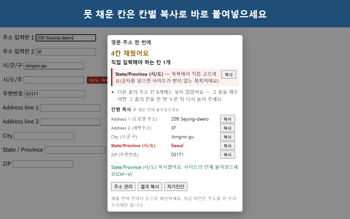Viewport: 350px width, 219px height.
Task: Click the '209 Sejong-daero' value in the popup
Action: (190, 119)
